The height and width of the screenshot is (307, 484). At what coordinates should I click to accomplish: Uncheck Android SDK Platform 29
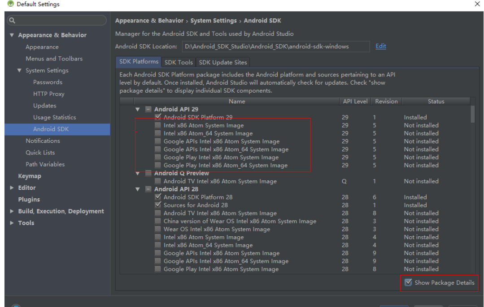click(158, 117)
